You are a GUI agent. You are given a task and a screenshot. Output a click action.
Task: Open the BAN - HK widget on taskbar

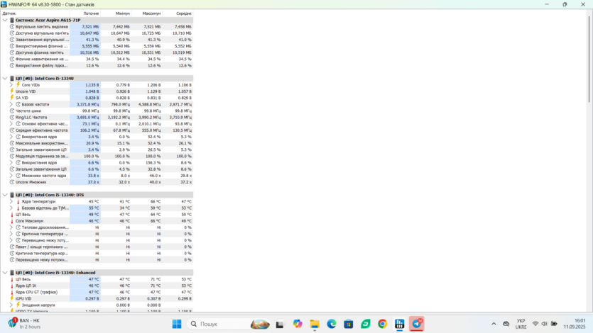pyautogui.click(x=25, y=324)
